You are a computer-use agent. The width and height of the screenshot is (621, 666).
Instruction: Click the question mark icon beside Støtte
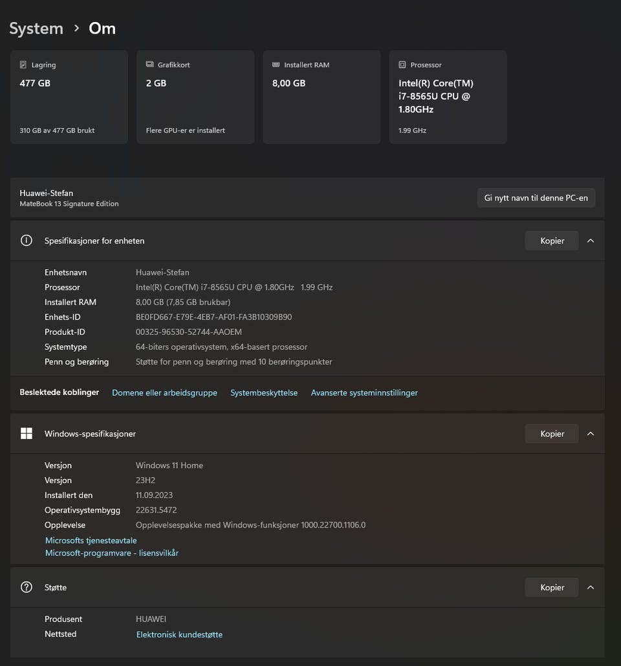[x=27, y=587]
